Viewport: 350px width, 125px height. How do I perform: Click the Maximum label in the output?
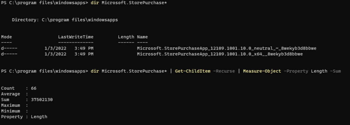[11, 105]
